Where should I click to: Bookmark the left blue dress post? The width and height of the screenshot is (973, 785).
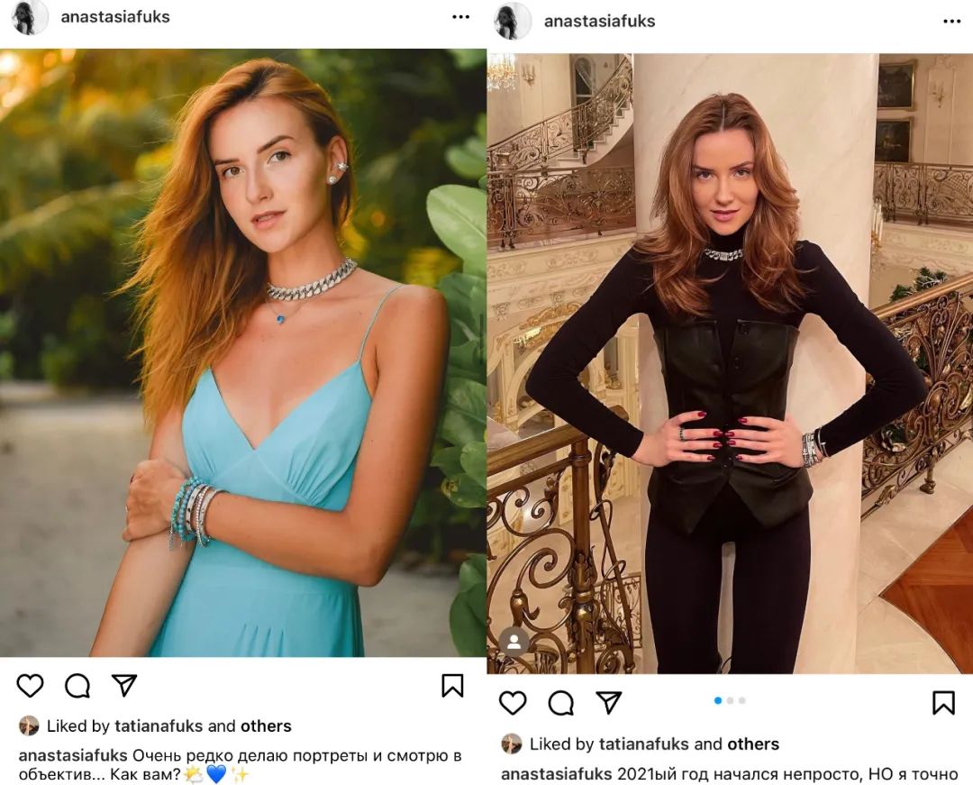(452, 686)
